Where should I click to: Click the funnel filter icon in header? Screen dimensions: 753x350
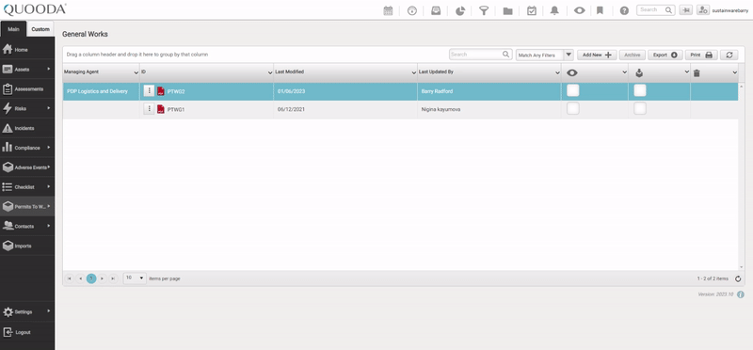(484, 10)
